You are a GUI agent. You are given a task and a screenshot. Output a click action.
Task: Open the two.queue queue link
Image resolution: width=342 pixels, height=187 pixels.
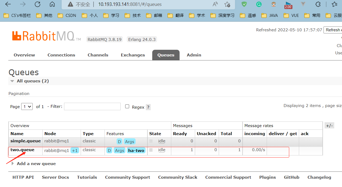click(x=22, y=150)
